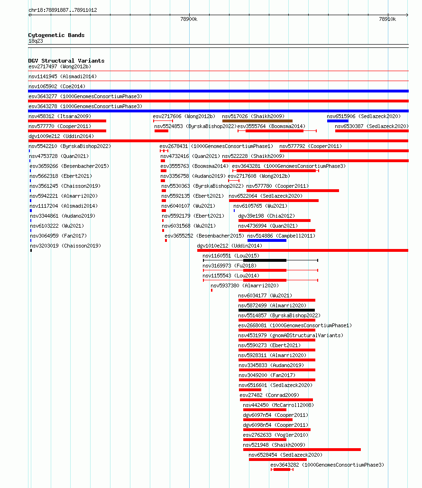Image resolution: width=422 pixels, height=488 pixels.
Task: Select the nsv6516601 (Sedlazeck2020) label
Action: tap(275, 385)
